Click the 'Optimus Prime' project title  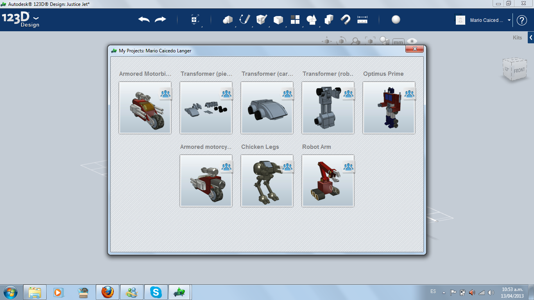[383, 74]
